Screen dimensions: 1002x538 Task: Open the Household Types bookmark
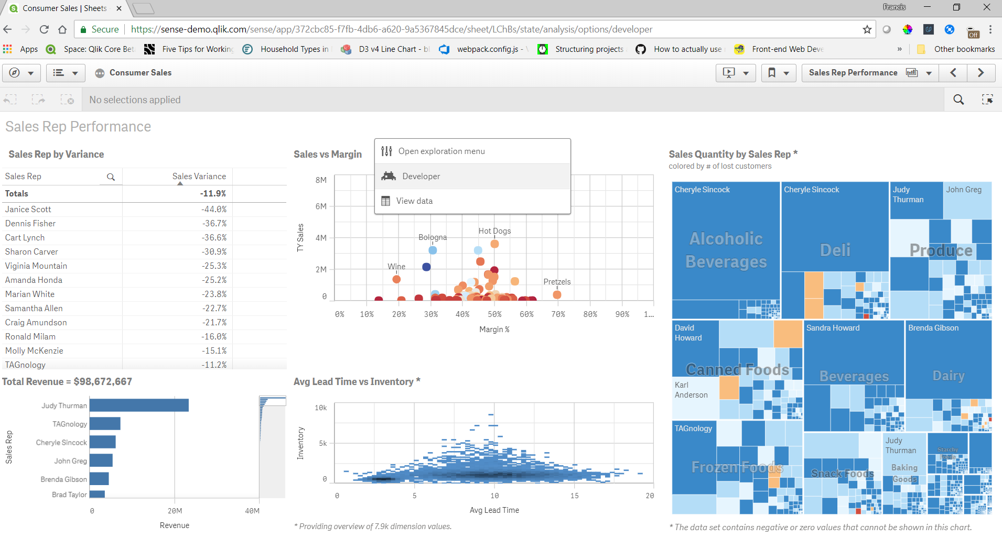[287, 49]
